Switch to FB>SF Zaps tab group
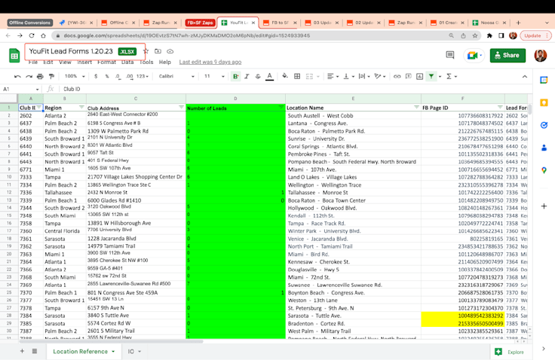This screenshot has width=555, height=360. coord(200,23)
